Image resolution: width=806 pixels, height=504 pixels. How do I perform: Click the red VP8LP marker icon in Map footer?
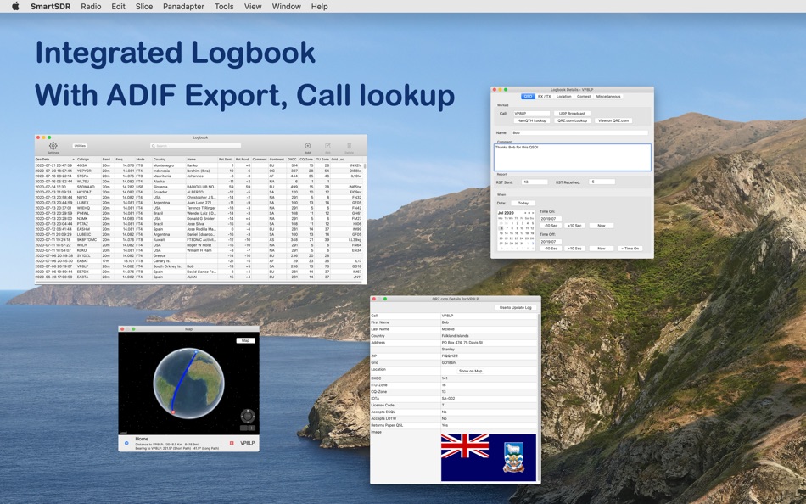[232, 443]
